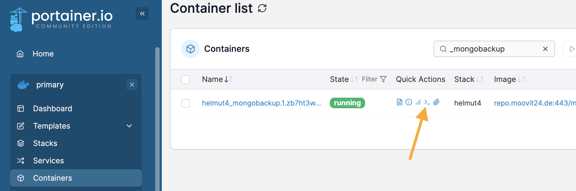This screenshot has width=576, height=191.
Task: Open the container stats icon
Action: tap(418, 102)
